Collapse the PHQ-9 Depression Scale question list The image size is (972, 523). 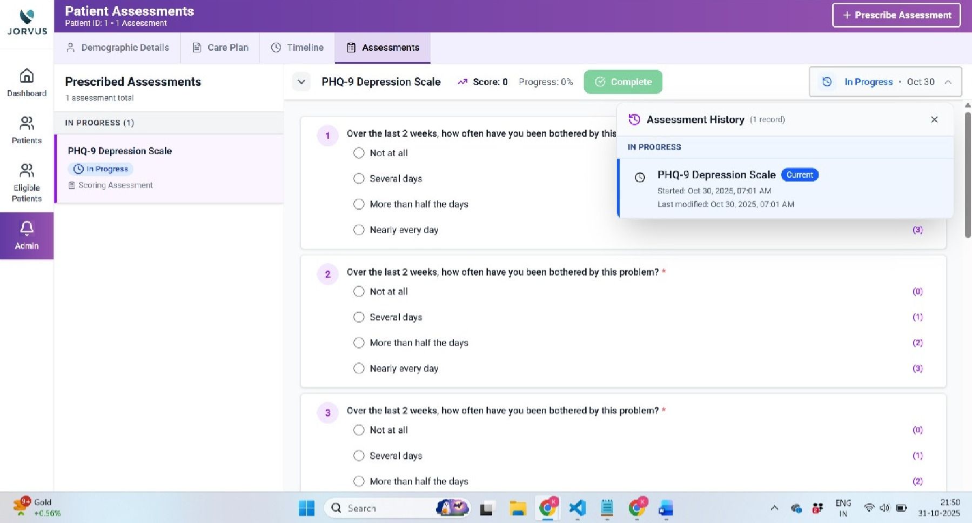[x=301, y=82]
